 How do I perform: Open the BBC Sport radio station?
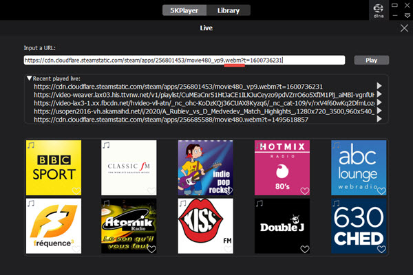tap(54, 168)
